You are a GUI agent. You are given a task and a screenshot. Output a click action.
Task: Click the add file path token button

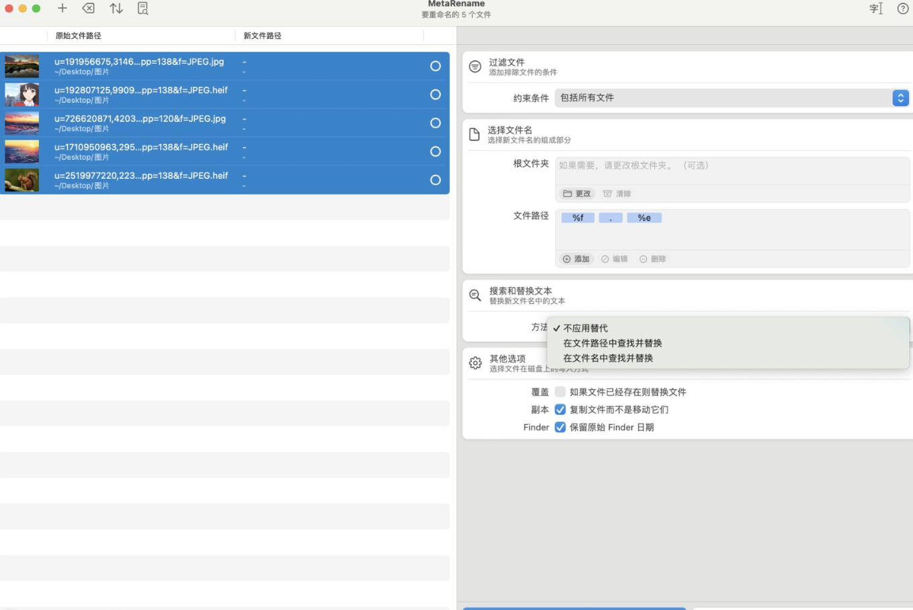coord(576,259)
